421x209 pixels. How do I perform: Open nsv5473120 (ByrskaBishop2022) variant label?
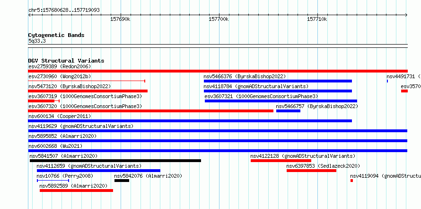tap(70, 86)
